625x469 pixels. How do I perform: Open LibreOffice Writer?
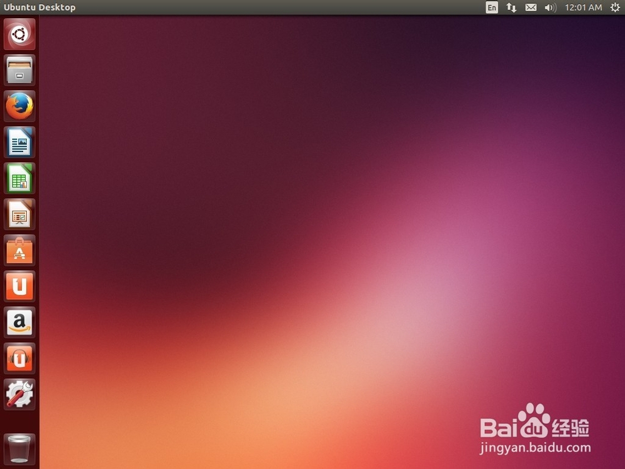click(x=19, y=143)
